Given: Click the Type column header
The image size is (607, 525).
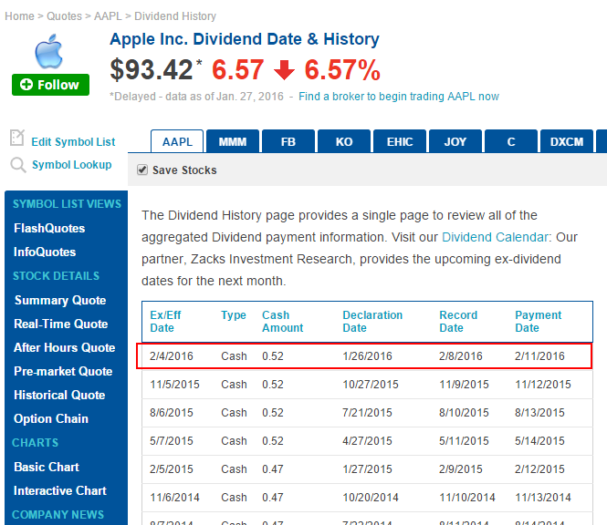Looking at the screenshot, I should click(234, 315).
